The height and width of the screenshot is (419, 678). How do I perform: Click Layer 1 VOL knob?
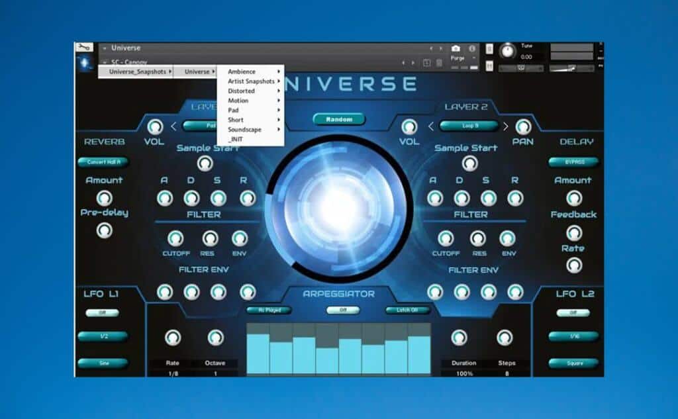(x=155, y=126)
